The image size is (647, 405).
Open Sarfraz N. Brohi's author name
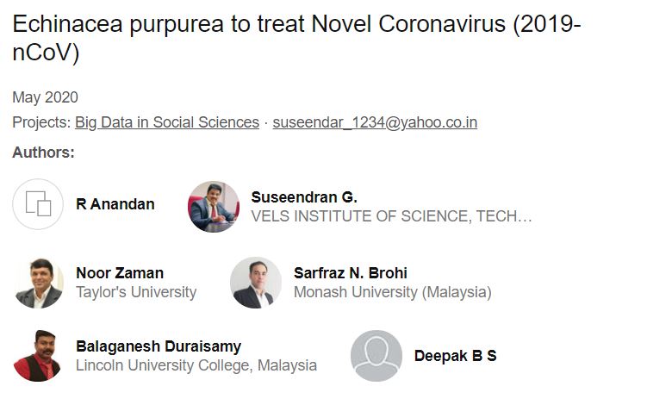point(351,273)
